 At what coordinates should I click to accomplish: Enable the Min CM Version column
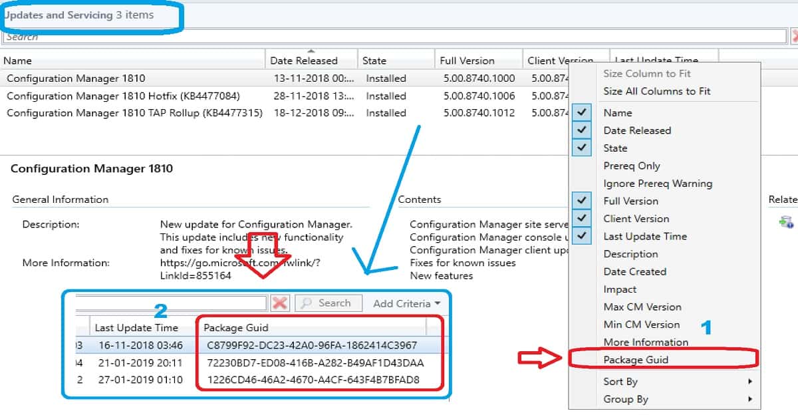[x=642, y=325]
